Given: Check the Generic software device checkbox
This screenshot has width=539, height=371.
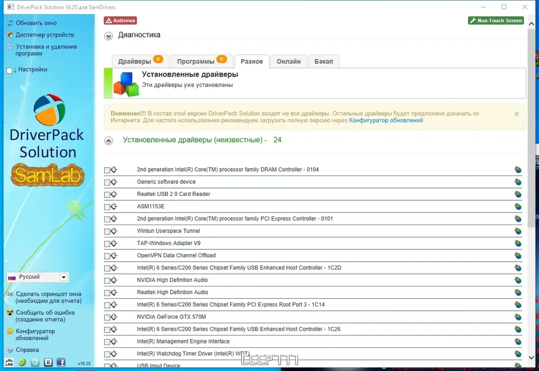Looking at the screenshot, I should click(x=107, y=183).
